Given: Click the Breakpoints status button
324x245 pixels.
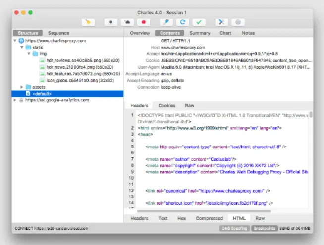Looking at the screenshot, I should pyautogui.click(x=265, y=228).
